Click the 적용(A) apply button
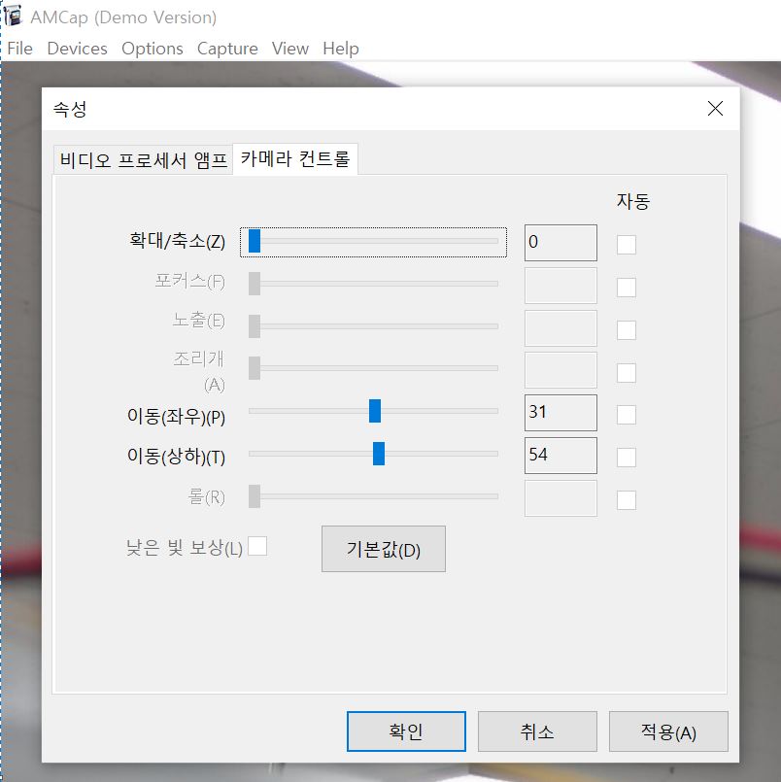781x782 pixels. [668, 731]
